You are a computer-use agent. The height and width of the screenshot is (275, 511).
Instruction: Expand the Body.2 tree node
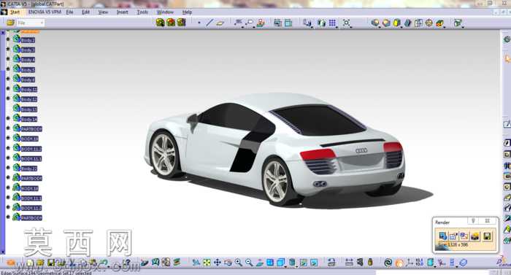point(8,39)
